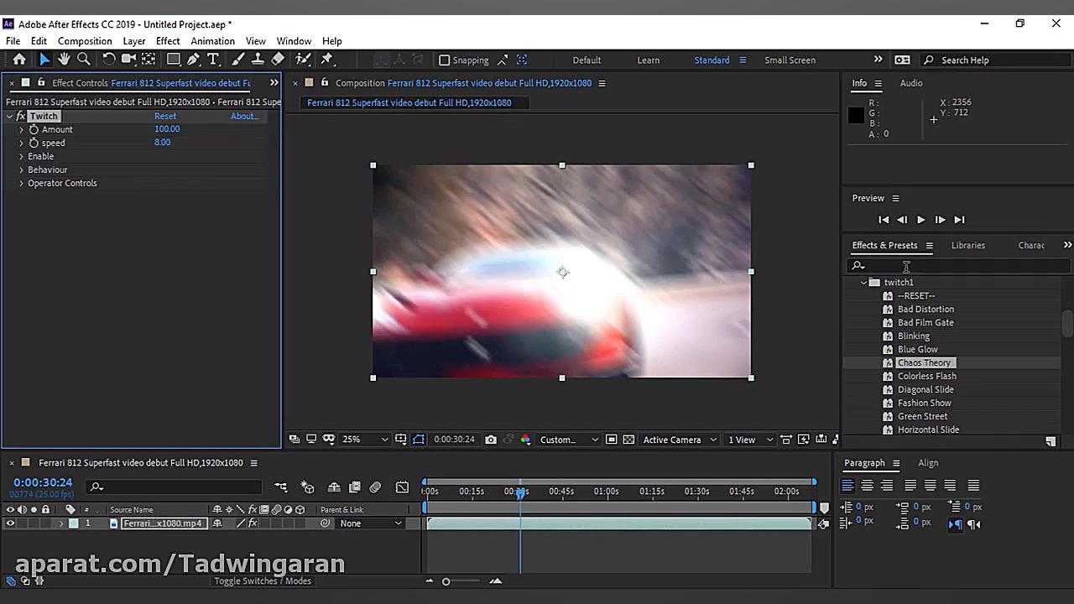Screen dimensions: 1074x604
Task: Hide the Ferrari layer video eye
Action: (10, 523)
